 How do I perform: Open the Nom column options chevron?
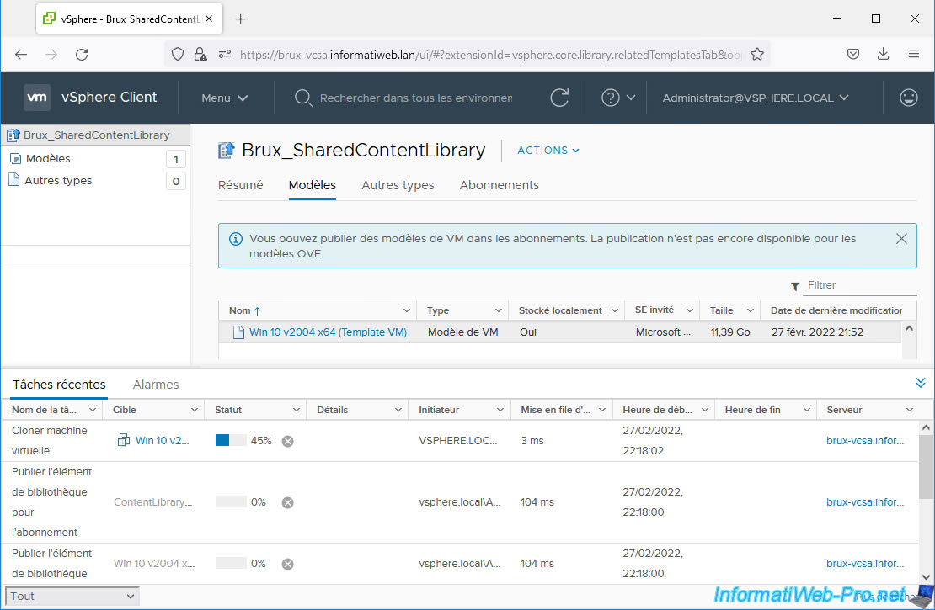click(x=406, y=310)
